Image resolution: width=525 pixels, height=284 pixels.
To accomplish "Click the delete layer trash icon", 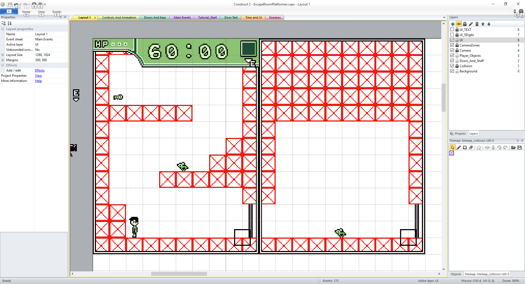I will (477, 24).
